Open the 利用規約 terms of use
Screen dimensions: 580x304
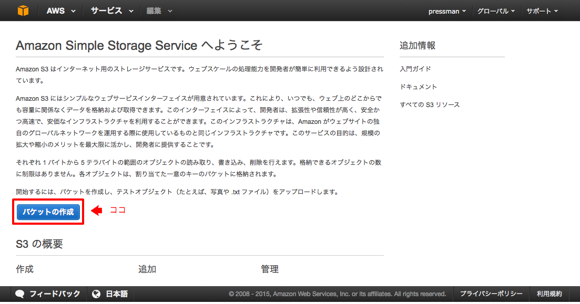click(549, 293)
